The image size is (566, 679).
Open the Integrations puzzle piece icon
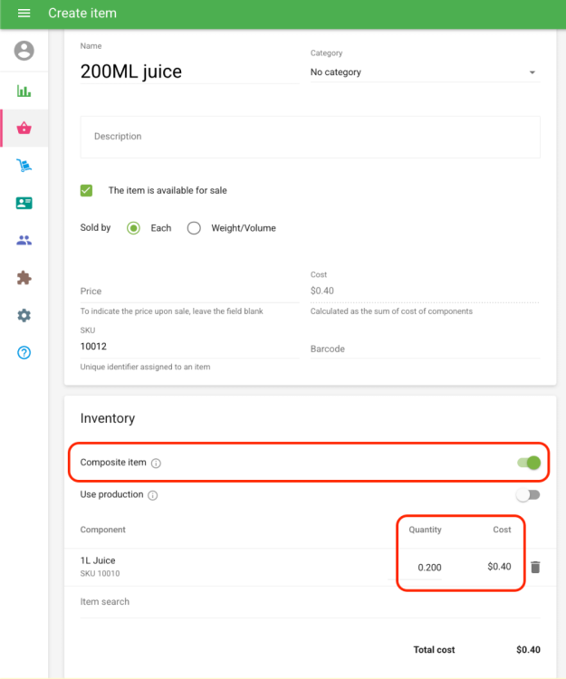tap(24, 278)
